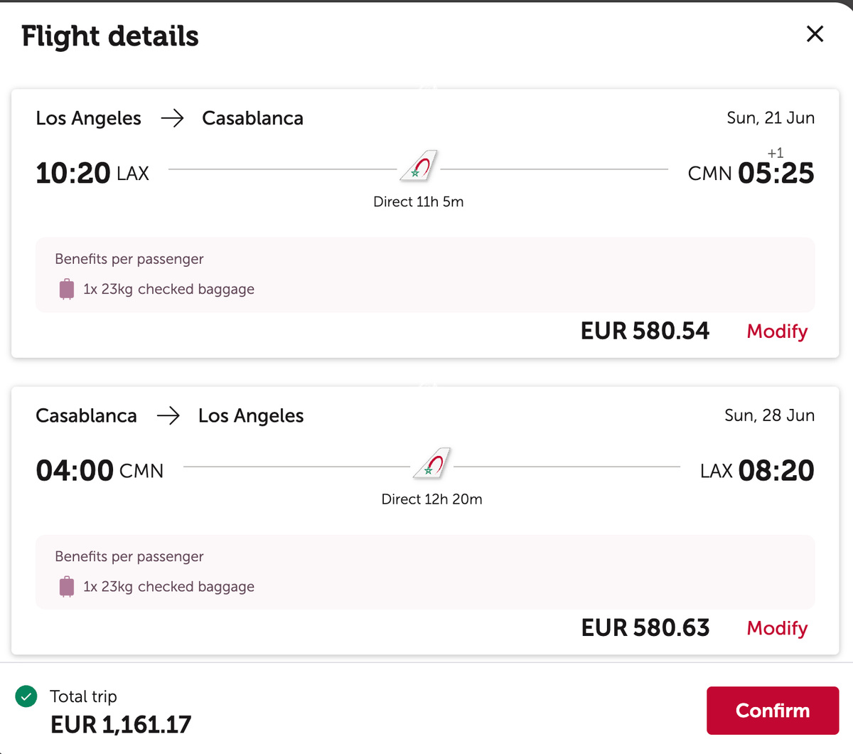
Task: Click the arrow between Los Angeles and Casablanca
Action: pyautogui.click(x=172, y=118)
